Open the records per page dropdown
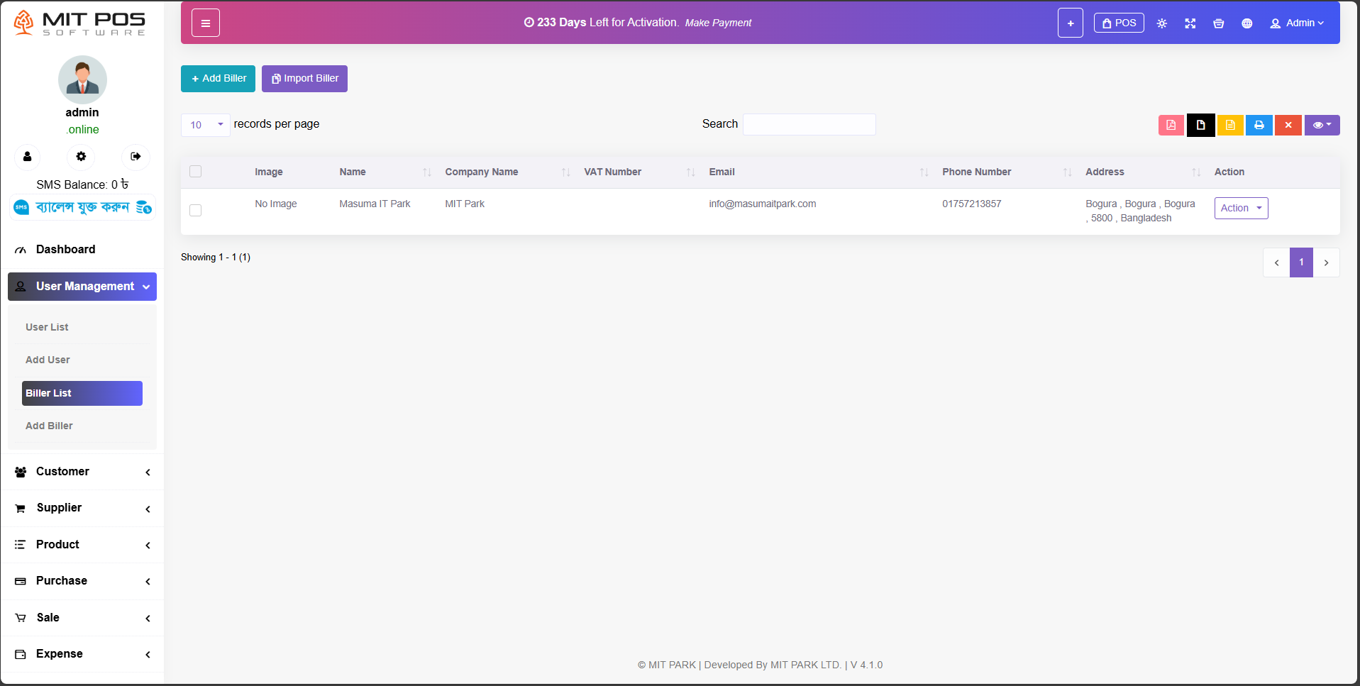The width and height of the screenshot is (1360, 686). point(205,125)
